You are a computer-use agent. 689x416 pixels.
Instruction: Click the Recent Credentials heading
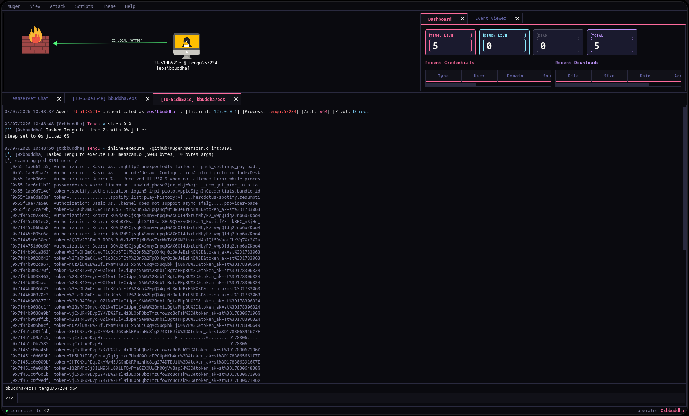[450, 63]
